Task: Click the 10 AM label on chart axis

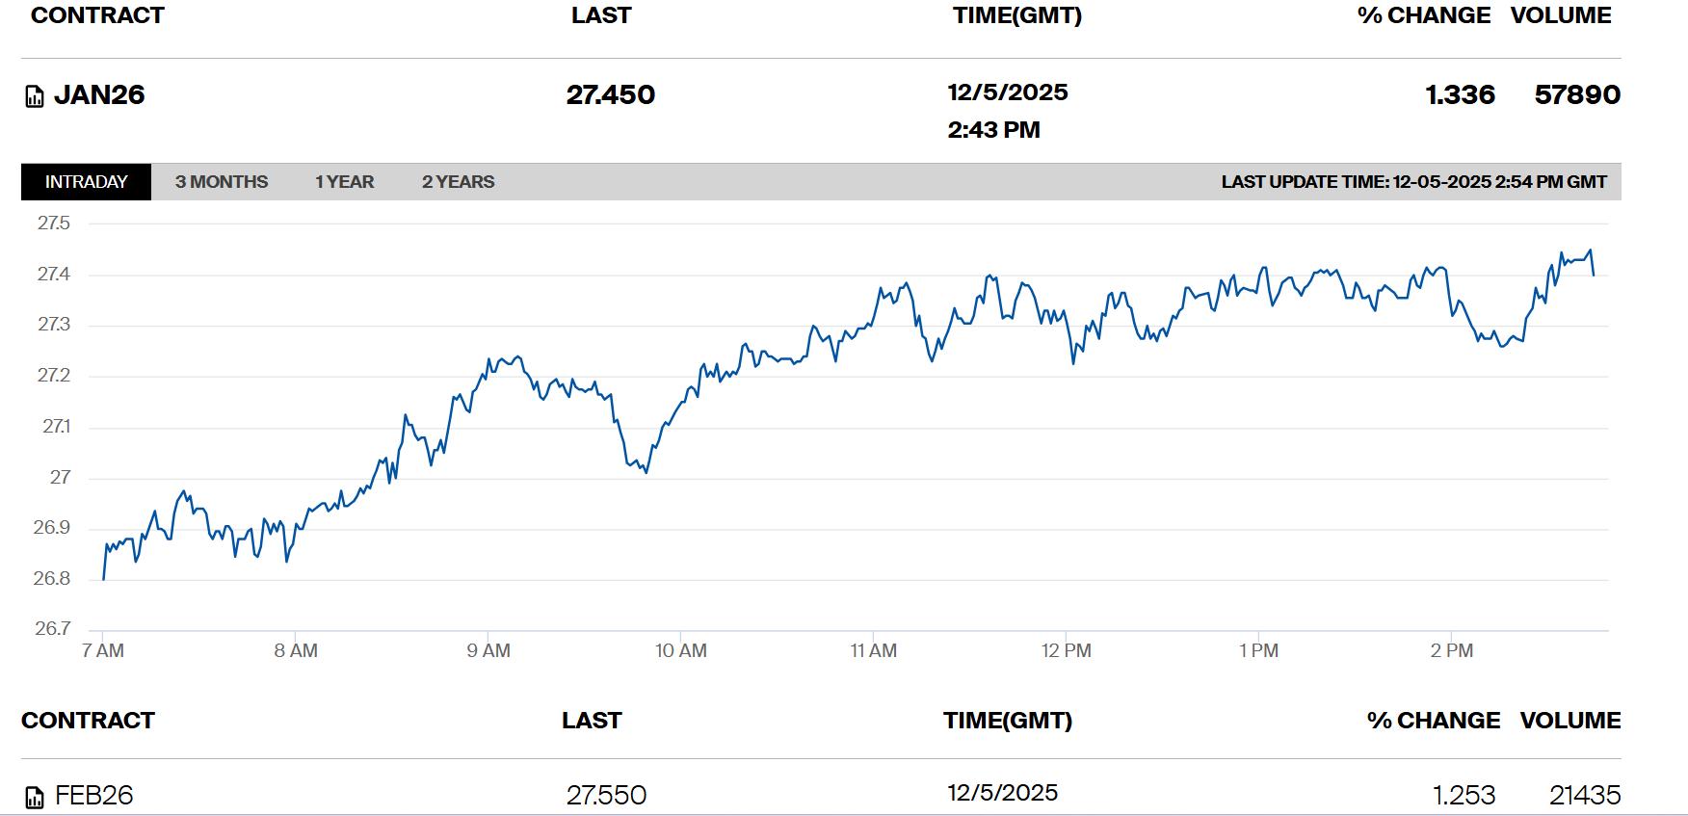Action: coord(680,650)
